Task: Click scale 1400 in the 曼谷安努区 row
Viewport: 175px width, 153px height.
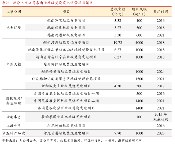Action: coord(139,108)
